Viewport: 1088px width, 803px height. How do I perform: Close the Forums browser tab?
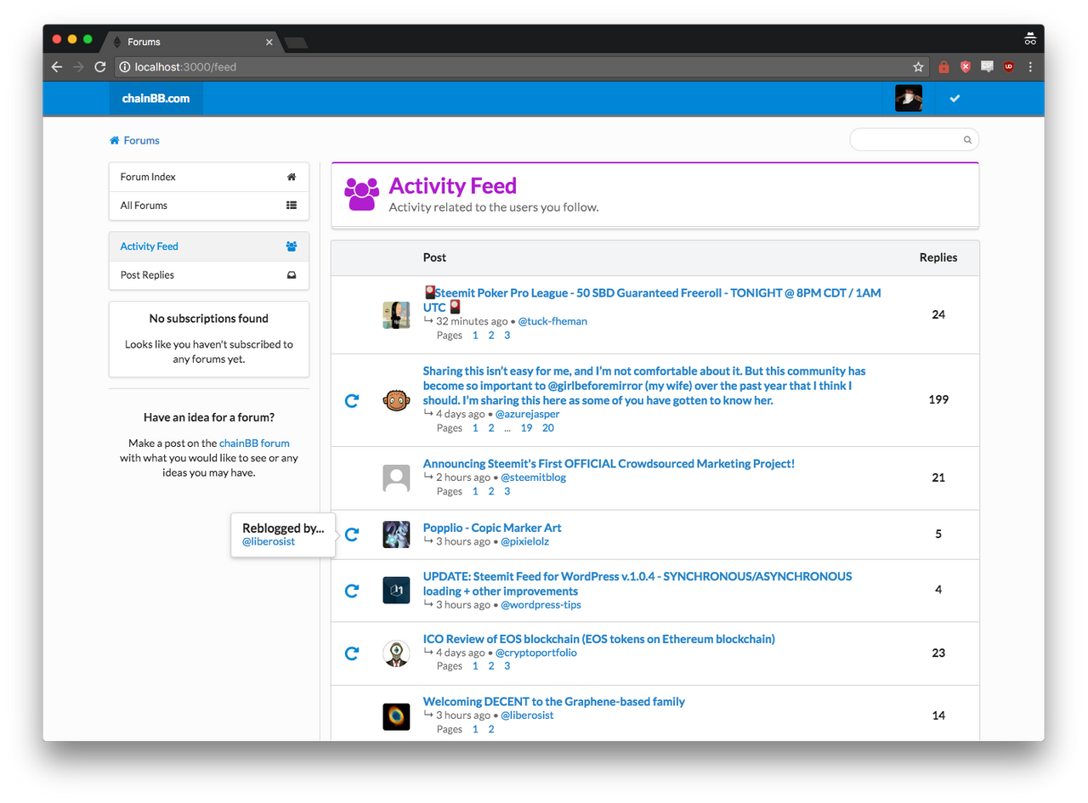[x=269, y=42]
